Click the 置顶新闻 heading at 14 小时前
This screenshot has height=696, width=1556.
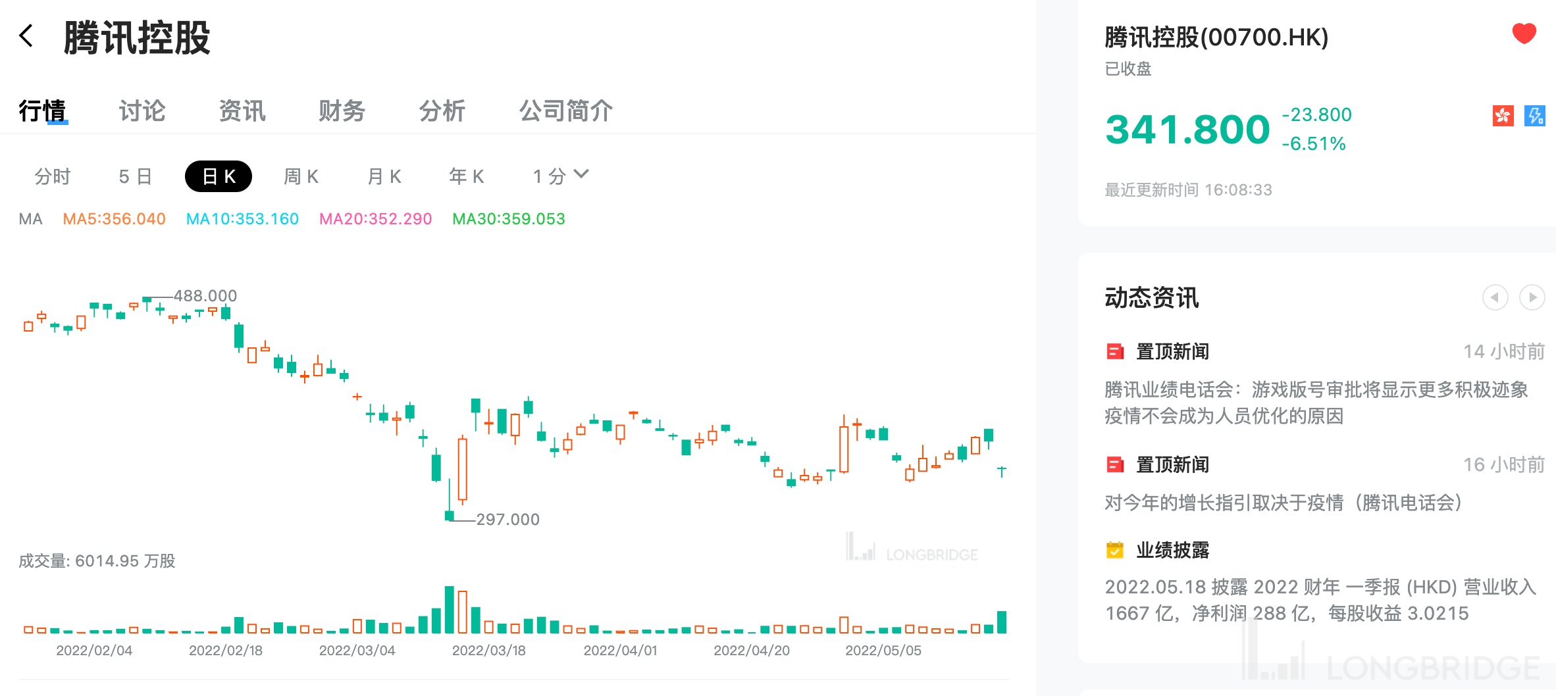click(1173, 352)
